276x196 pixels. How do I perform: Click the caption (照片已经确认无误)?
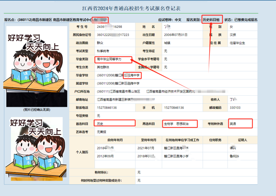(37, 110)
